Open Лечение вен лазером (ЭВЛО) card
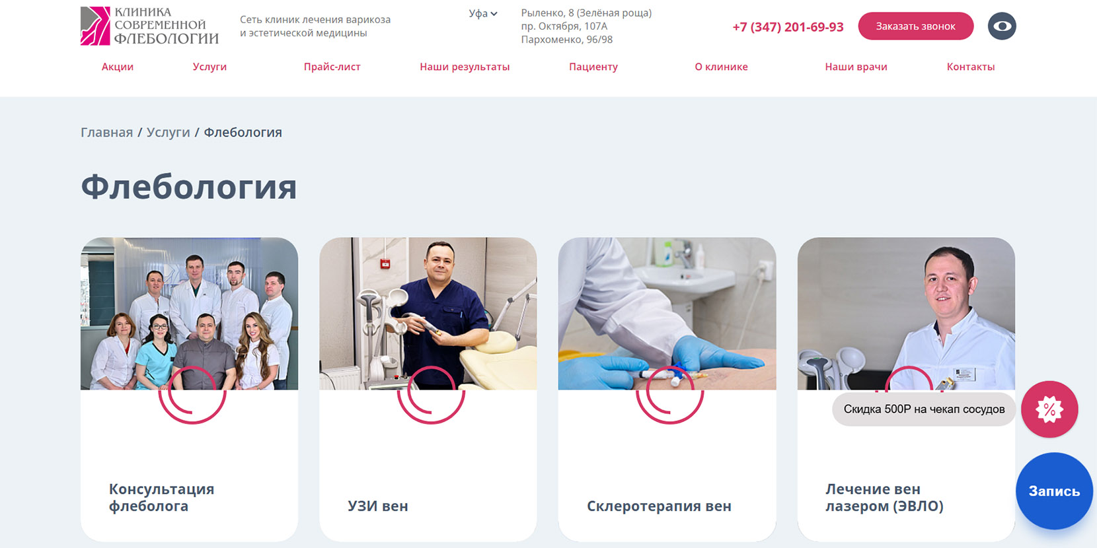The width and height of the screenshot is (1097, 548). (x=906, y=390)
